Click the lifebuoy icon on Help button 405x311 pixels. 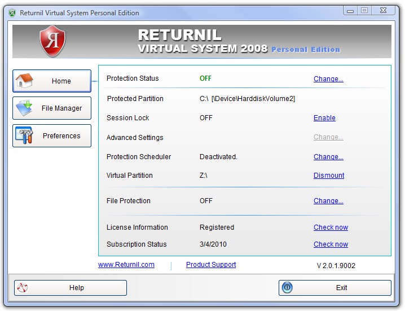click(x=22, y=288)
